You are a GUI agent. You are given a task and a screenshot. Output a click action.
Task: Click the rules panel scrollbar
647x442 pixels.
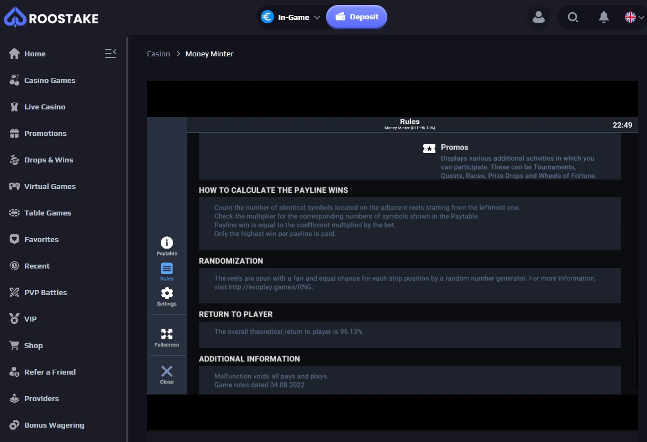point(637,356)
